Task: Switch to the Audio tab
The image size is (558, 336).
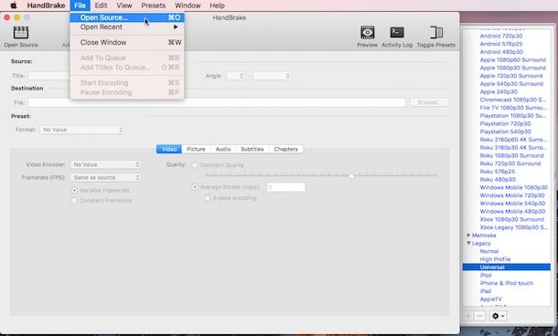Action: [x=223, y=149]
